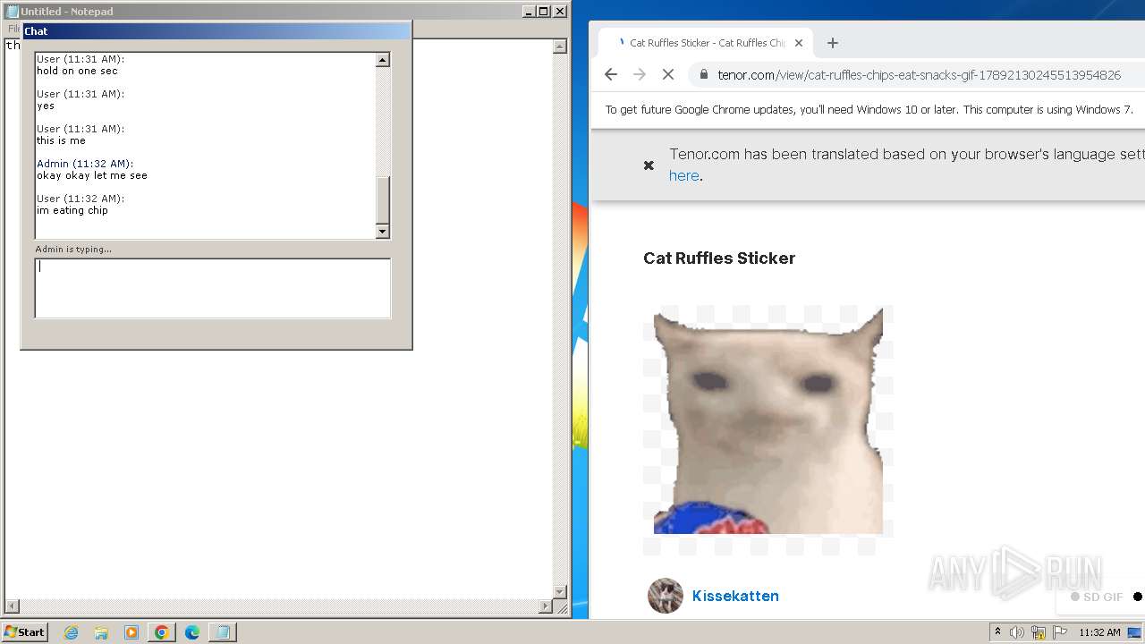Click Notepad horizontal scrollbar left arrow
This screenshot has height=644, width=1145.
click(12, 606)
